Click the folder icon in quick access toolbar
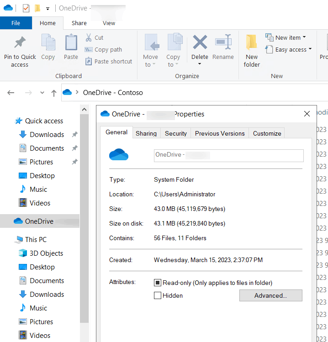The image size is (328, 342). point(37,8)
